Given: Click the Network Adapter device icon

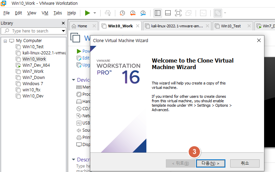Looking at the screenshot, I should (79, 116).
